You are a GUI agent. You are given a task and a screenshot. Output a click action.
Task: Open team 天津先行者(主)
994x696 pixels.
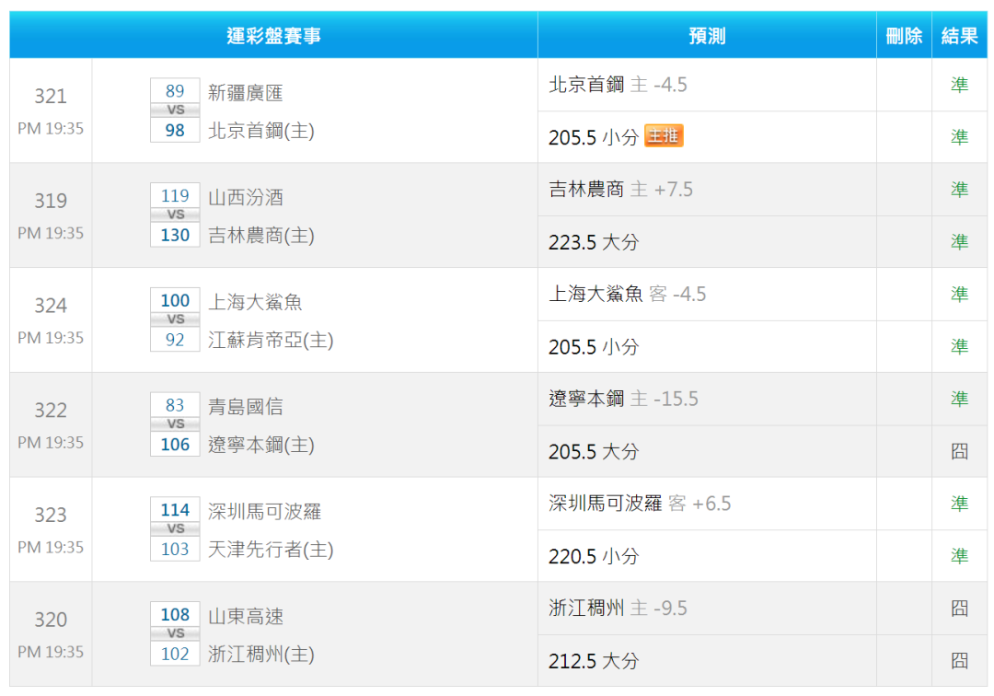coord(271,549)
